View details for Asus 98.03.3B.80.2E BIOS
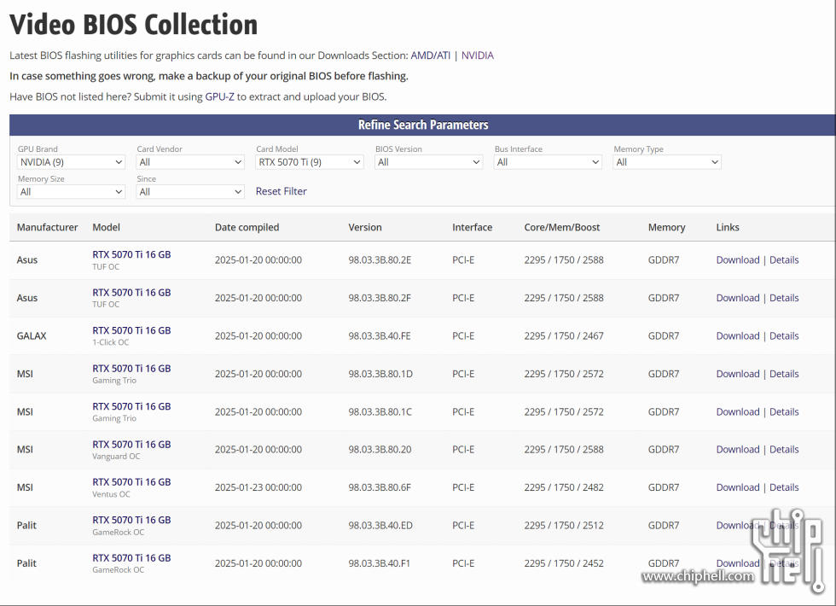Viewport: 836px width, 606px height. tap(784, 259)
